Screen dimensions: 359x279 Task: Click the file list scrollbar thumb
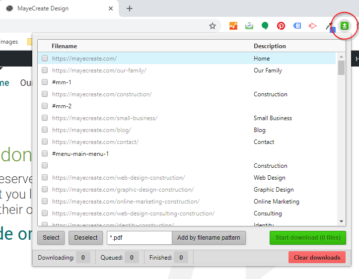[341, 68]
